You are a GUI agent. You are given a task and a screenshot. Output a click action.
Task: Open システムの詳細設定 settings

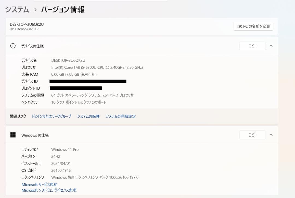click(120, 116)
